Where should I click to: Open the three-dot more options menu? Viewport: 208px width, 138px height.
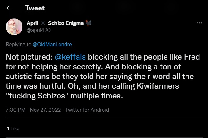(x=199, y=23)
